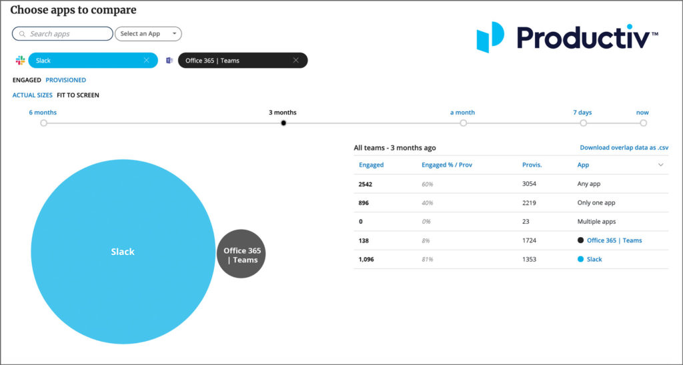The image size is (683, 365).
Task: Click the gray Office 365 | Teams circle
Action: (x=241, y=254)
